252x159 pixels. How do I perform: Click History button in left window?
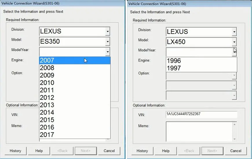point(15,151)
